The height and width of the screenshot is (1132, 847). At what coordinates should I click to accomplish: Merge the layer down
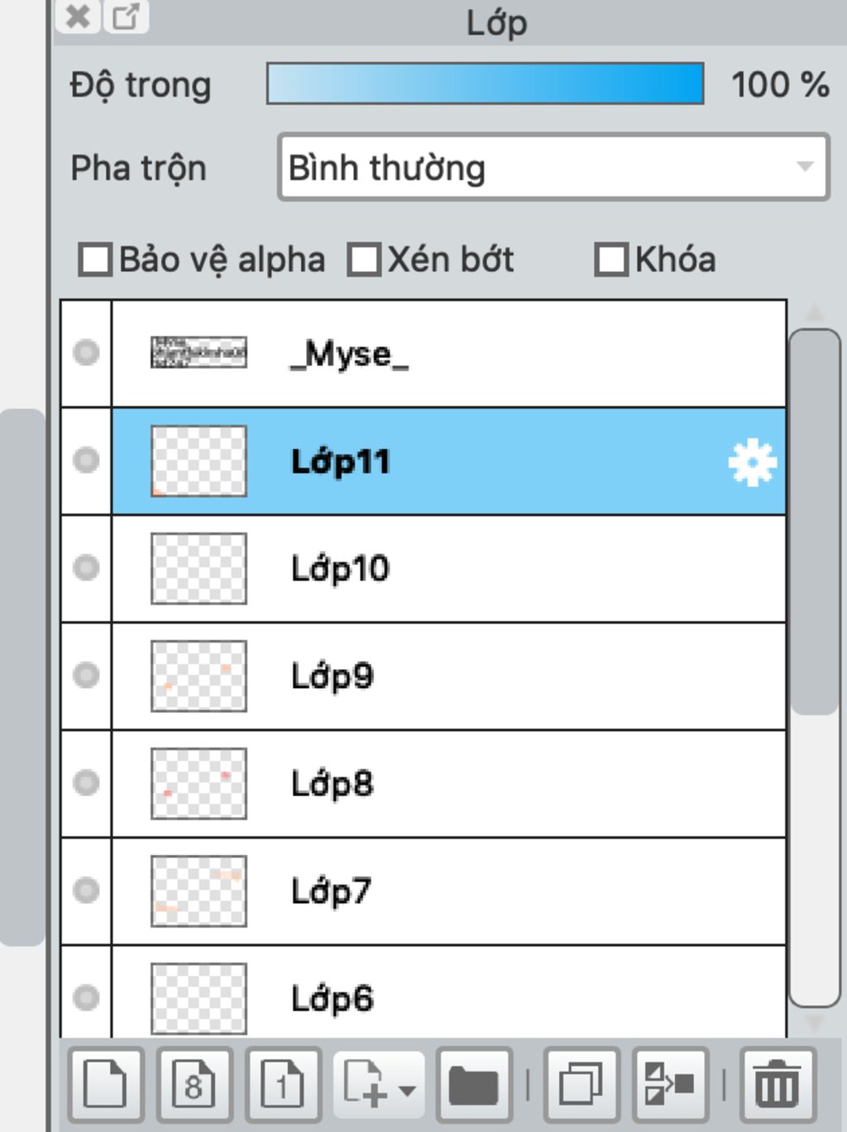(670, 1083)
